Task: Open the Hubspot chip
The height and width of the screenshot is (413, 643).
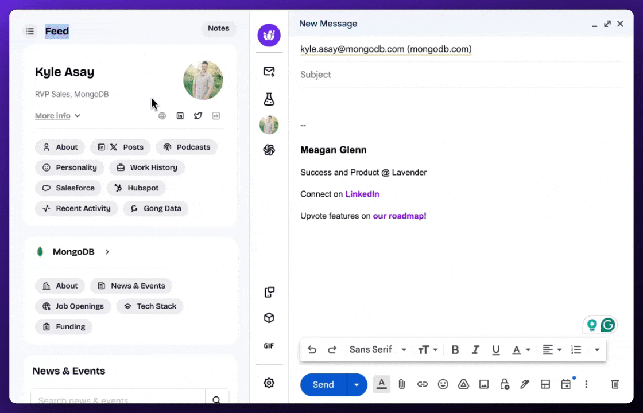Action: (136, 188)
